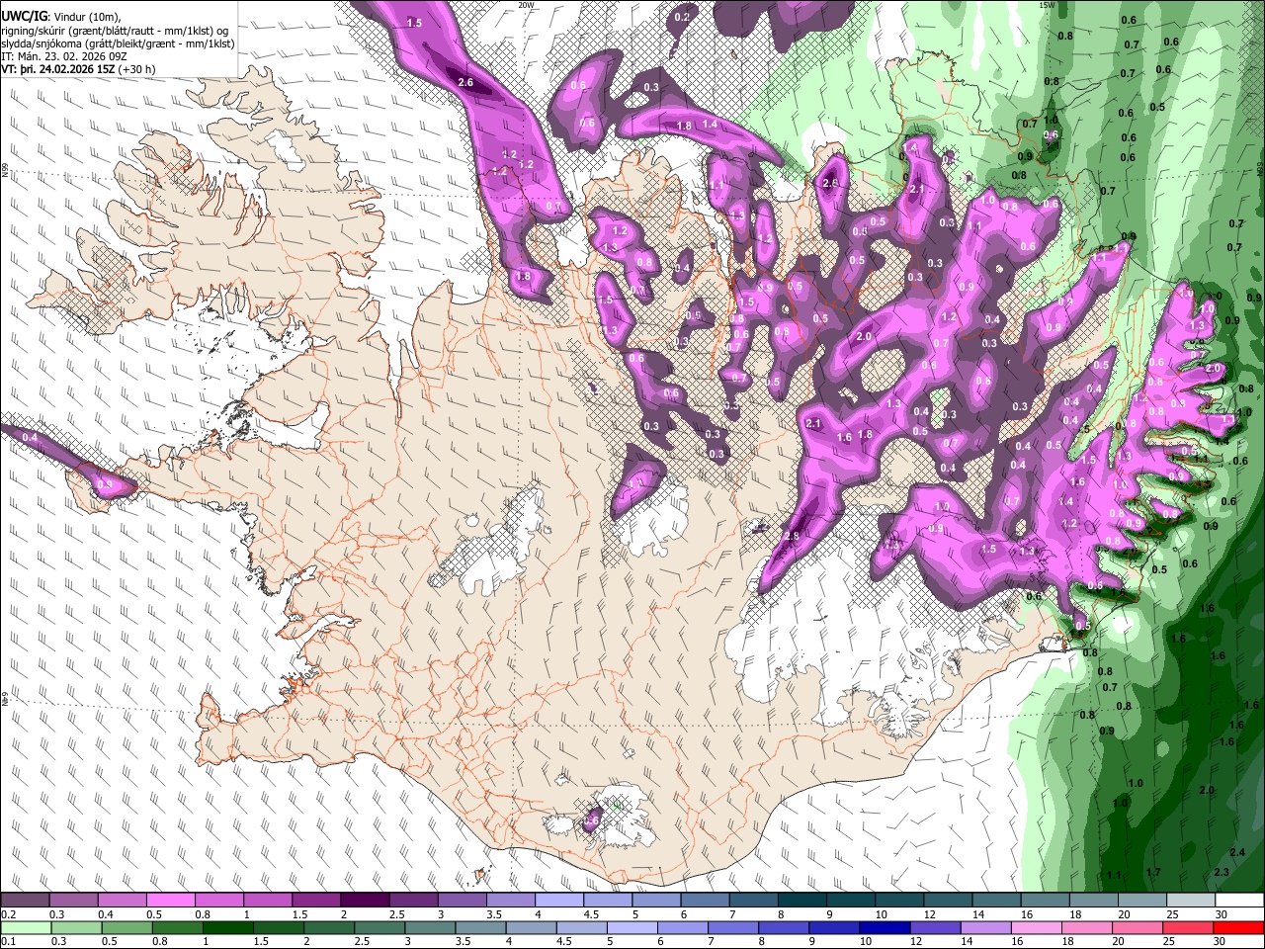Pick the deep blue 10 swatch in rain scale
This screenshot has width=1265, height=949.
coord(883,927)
